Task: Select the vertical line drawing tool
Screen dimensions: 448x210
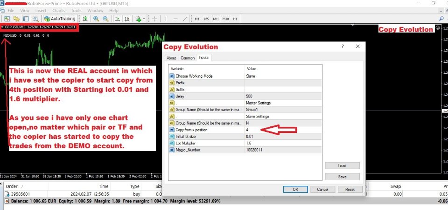Action: coord(166,19)
